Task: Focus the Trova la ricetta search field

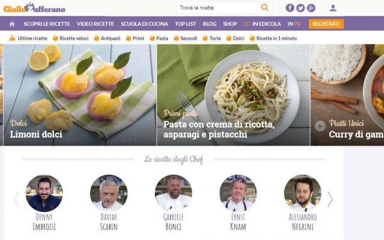Action: click(x=218, y=8)
